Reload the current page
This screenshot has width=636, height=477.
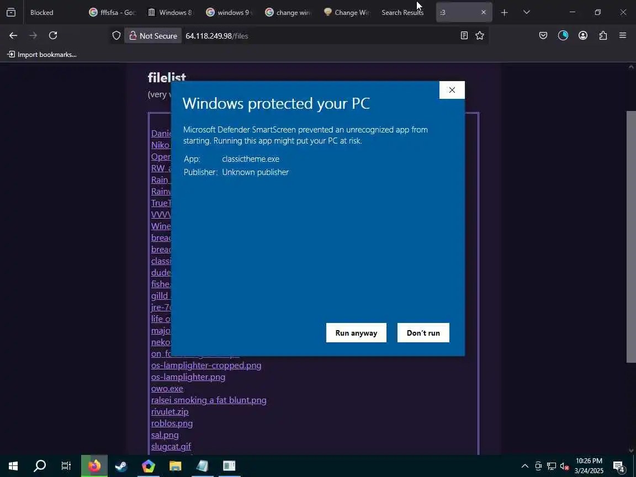53,36
